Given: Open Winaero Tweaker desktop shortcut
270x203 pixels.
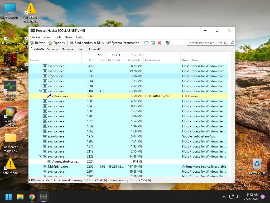Looking at the screenshot, I should pos(10,117).
